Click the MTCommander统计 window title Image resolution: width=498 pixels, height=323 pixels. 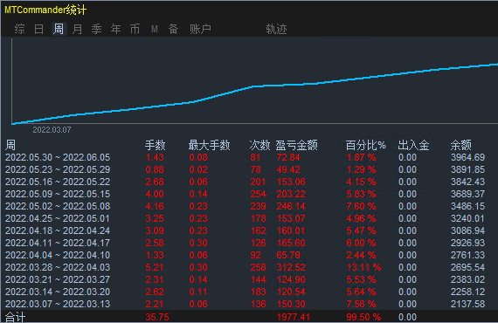point(45,10)
